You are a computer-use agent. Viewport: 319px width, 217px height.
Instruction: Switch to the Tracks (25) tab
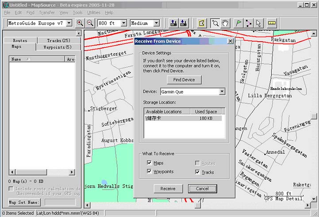coord(58,40)
